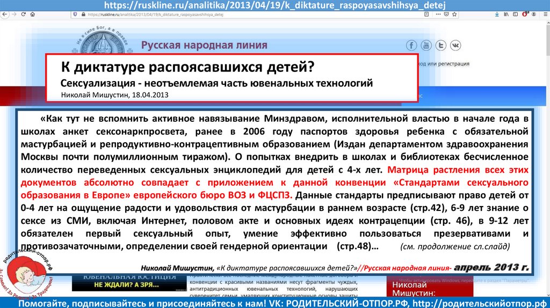Open the site's Twitter icon
Viewport: 550px width, 308px height.
441,45
